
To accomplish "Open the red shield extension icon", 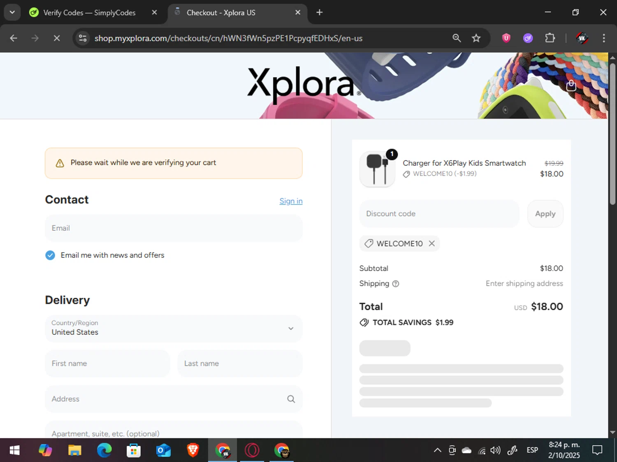I will (506, 38).
